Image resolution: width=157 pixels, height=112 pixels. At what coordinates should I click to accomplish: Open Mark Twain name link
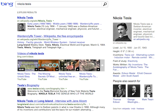(148, 99)
